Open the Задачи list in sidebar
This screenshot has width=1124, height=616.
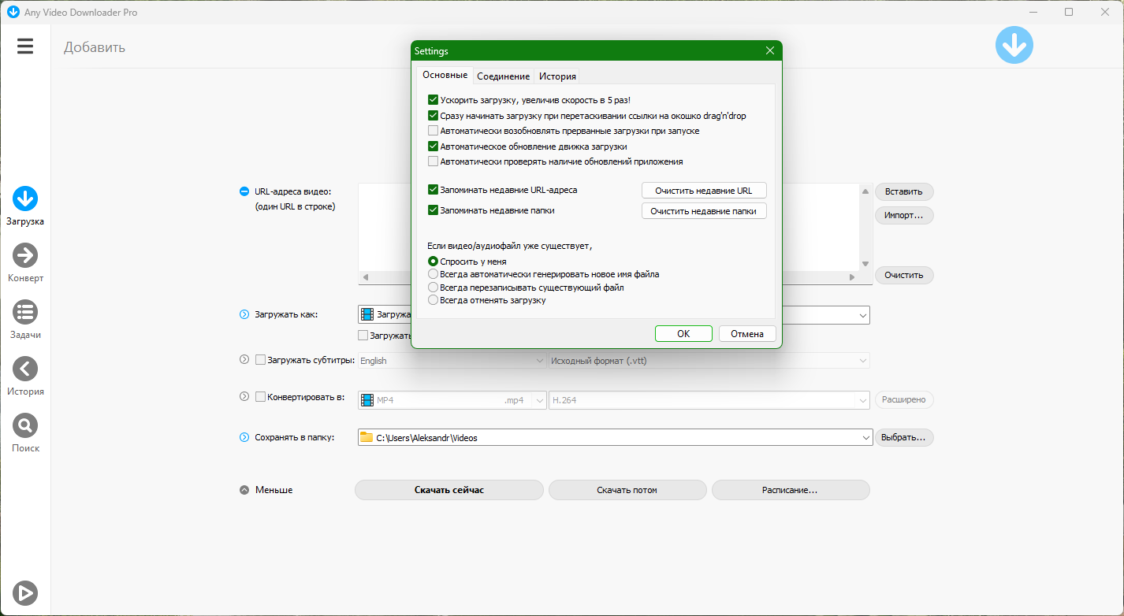[25, 320]
